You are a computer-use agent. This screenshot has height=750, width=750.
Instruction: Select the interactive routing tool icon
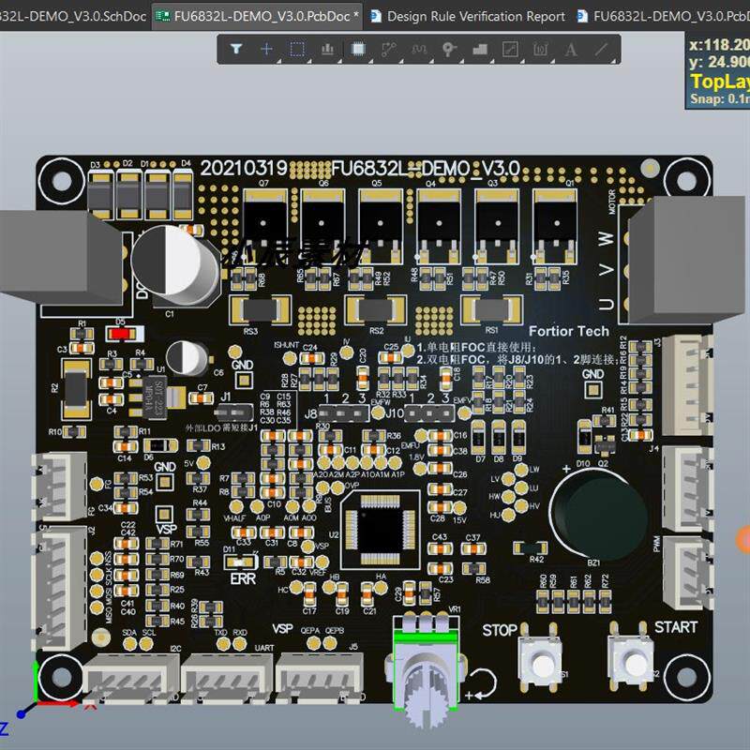point(390,47)
